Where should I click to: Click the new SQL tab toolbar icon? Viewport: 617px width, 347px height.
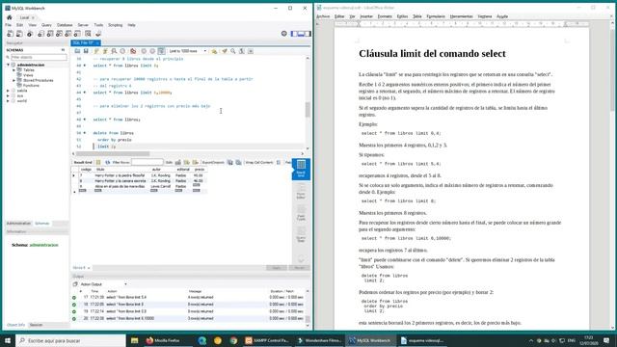point(11,34)
